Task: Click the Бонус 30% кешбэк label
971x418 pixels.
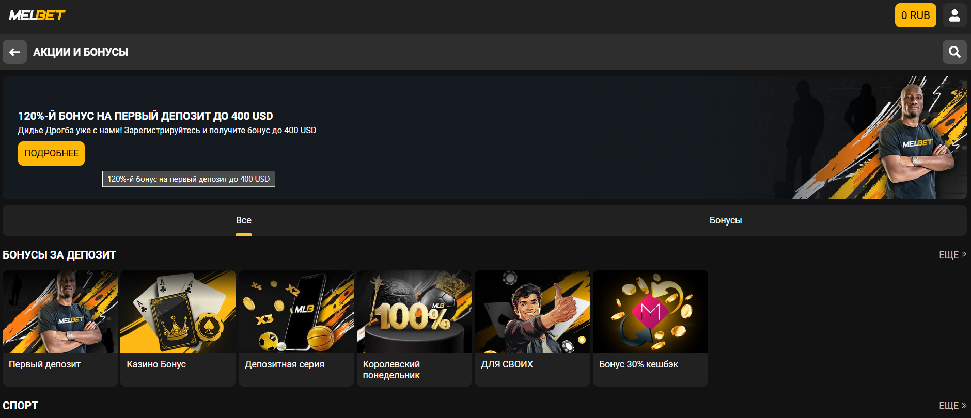Action: [x=638, y=364]
